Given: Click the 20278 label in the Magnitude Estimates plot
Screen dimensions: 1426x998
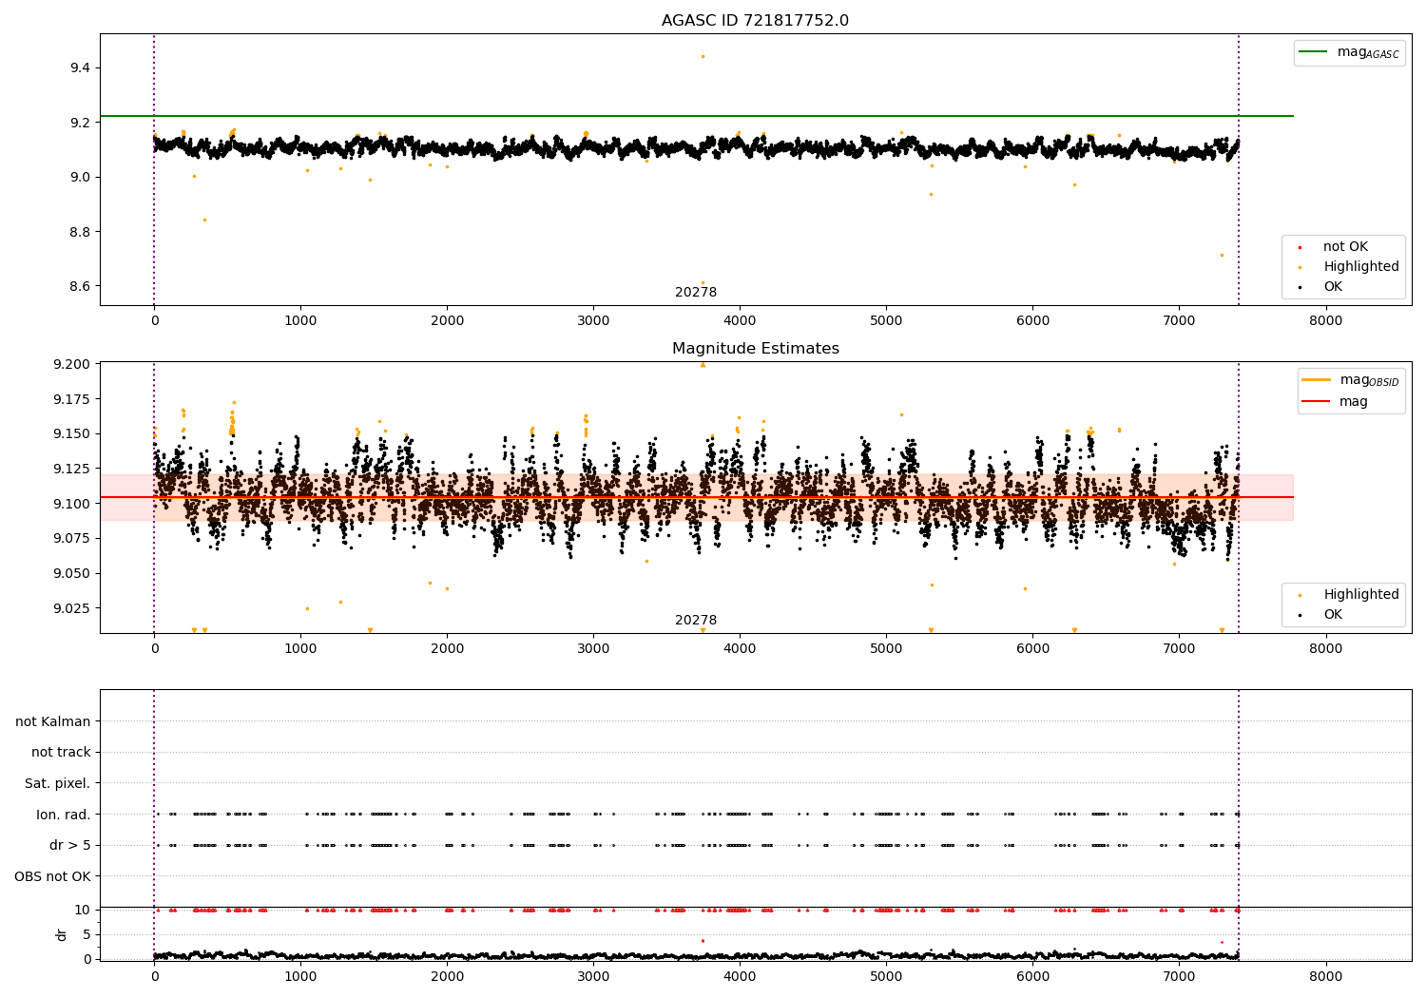Looking at the screenshot, I should (696, 621).
